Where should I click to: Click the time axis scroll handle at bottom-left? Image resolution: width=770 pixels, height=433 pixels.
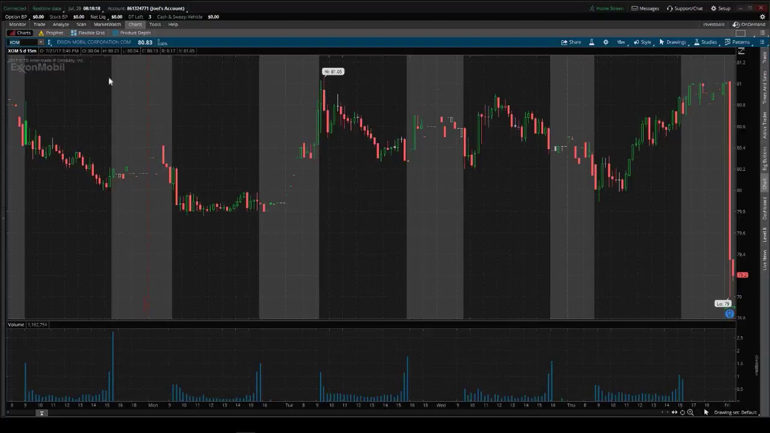pyautogui.click(x=42, y=413)
